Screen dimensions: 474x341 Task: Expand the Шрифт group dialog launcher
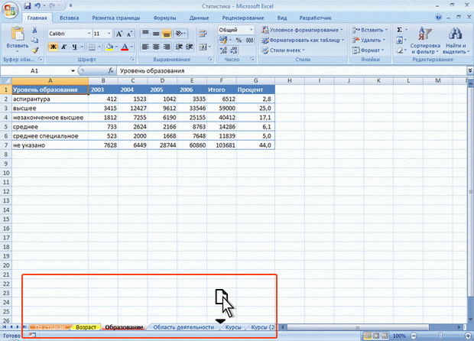click(x=132, y=59)
